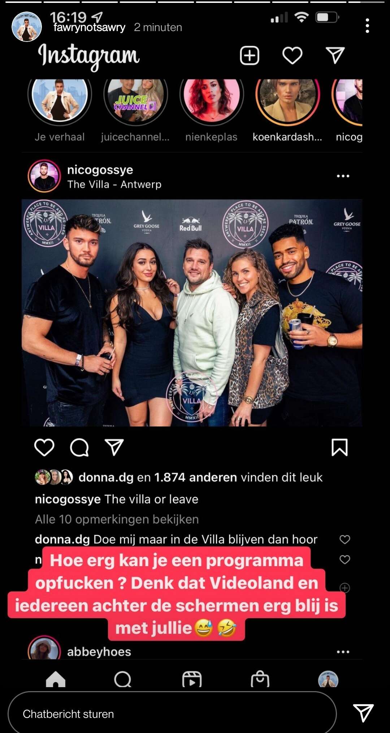This screenshot has width=390, height=733.
Task: Open the Shop bag icon
Action: (260, 679)
